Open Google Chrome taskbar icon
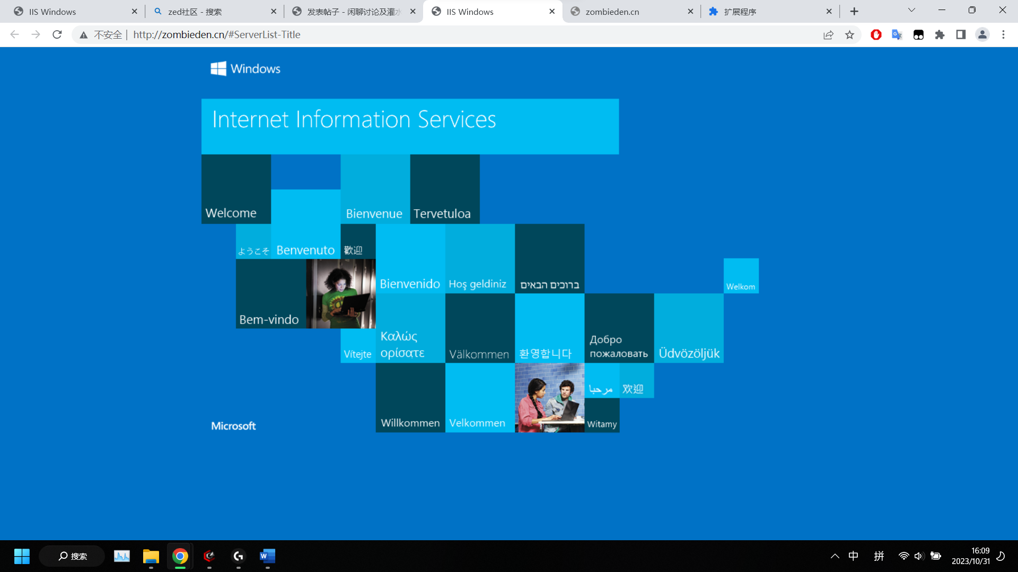This screenshot has width=1018, height=572. tap(180, 556)
